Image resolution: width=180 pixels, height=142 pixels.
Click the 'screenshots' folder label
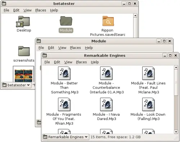[24, 61]
